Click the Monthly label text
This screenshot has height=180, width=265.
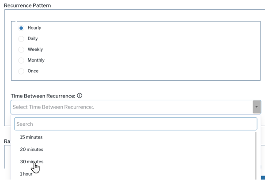click(x=36, y=60)
